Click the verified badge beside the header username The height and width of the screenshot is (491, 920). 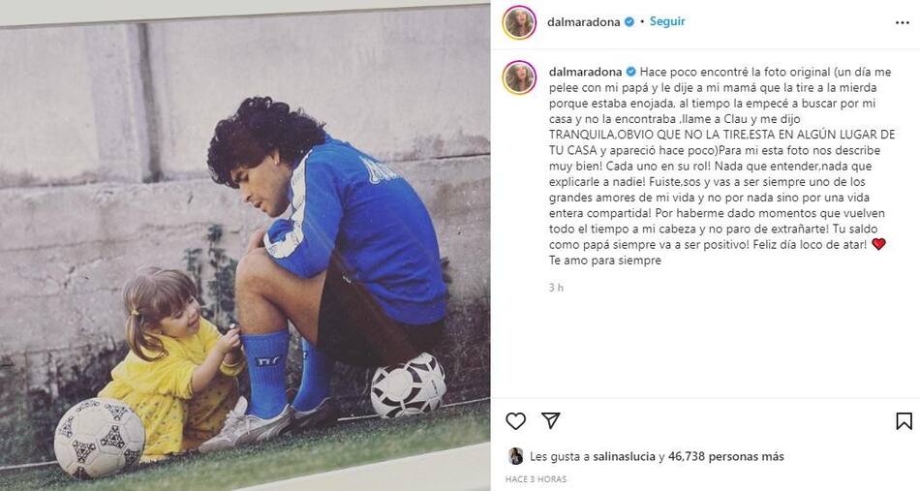tap(629, 21)
